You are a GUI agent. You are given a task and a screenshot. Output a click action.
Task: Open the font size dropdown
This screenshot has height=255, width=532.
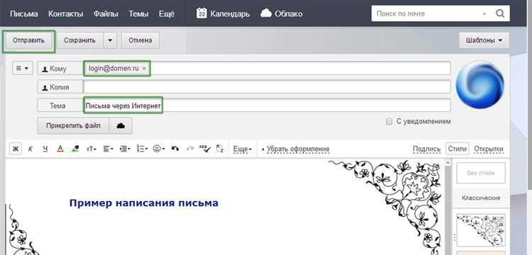click(x=92, y=149)
